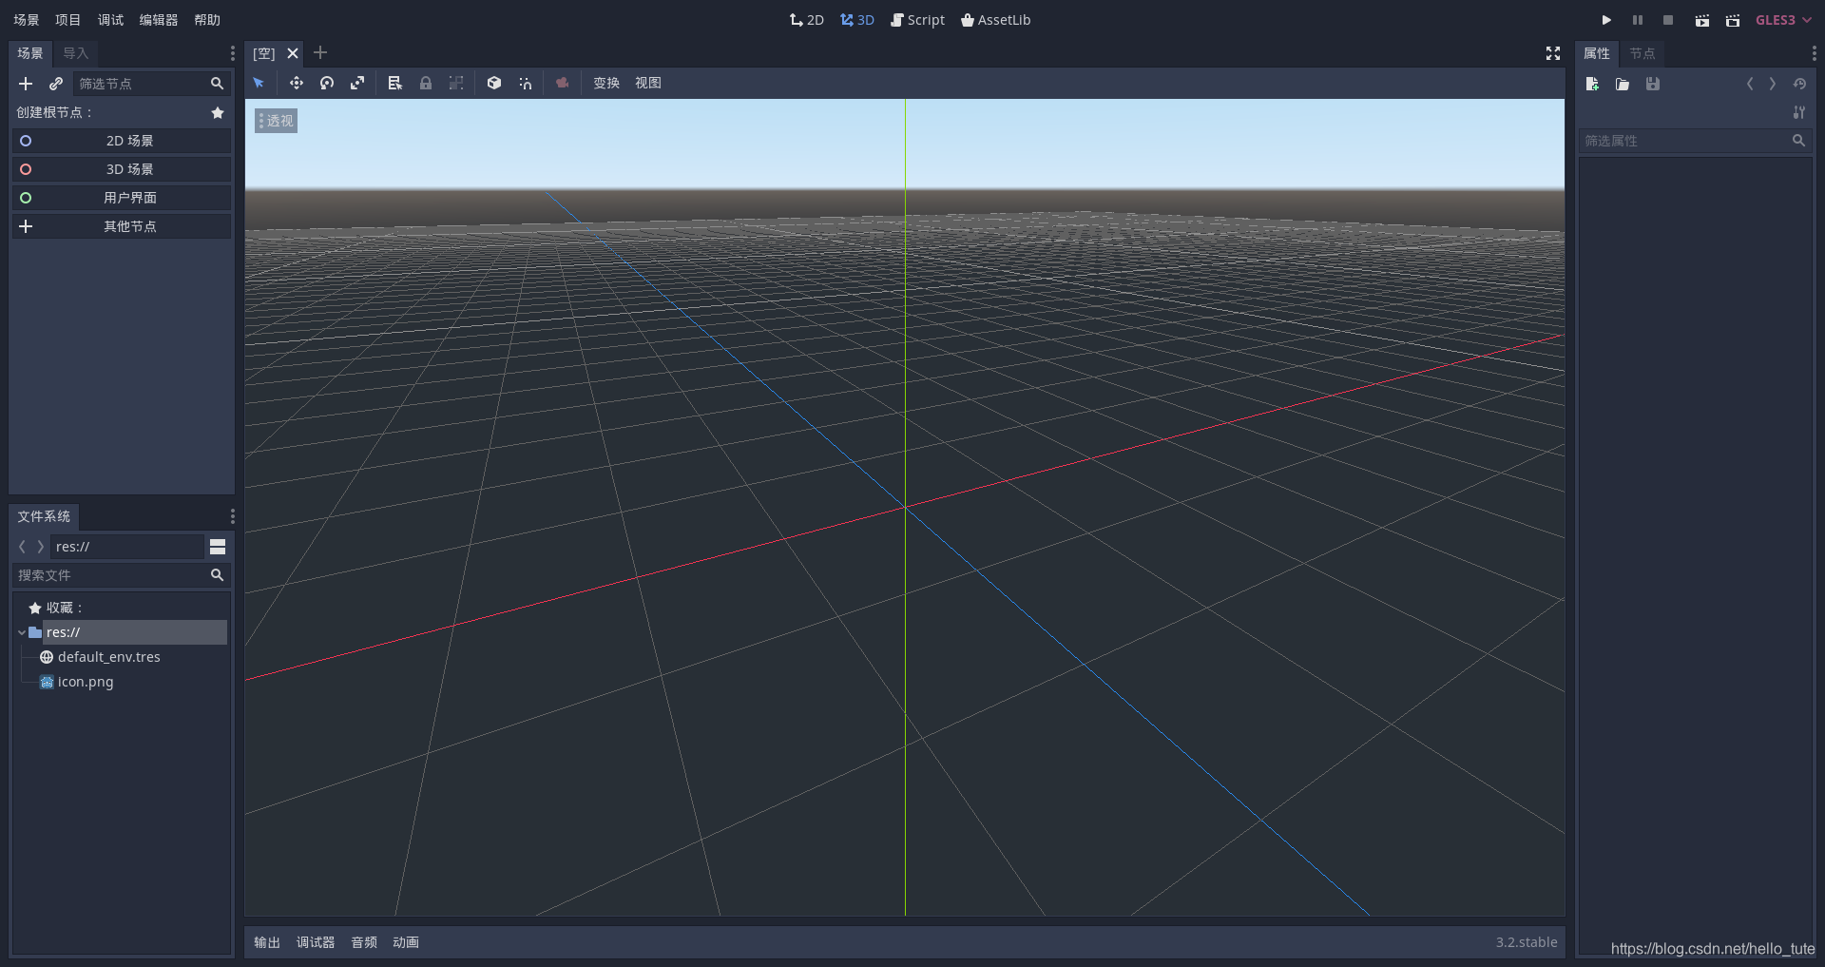This screenshot has height=967, width=1825.
Task: Add a new node with plus icon
Action: pyautogui.click(x=26, y=84)
